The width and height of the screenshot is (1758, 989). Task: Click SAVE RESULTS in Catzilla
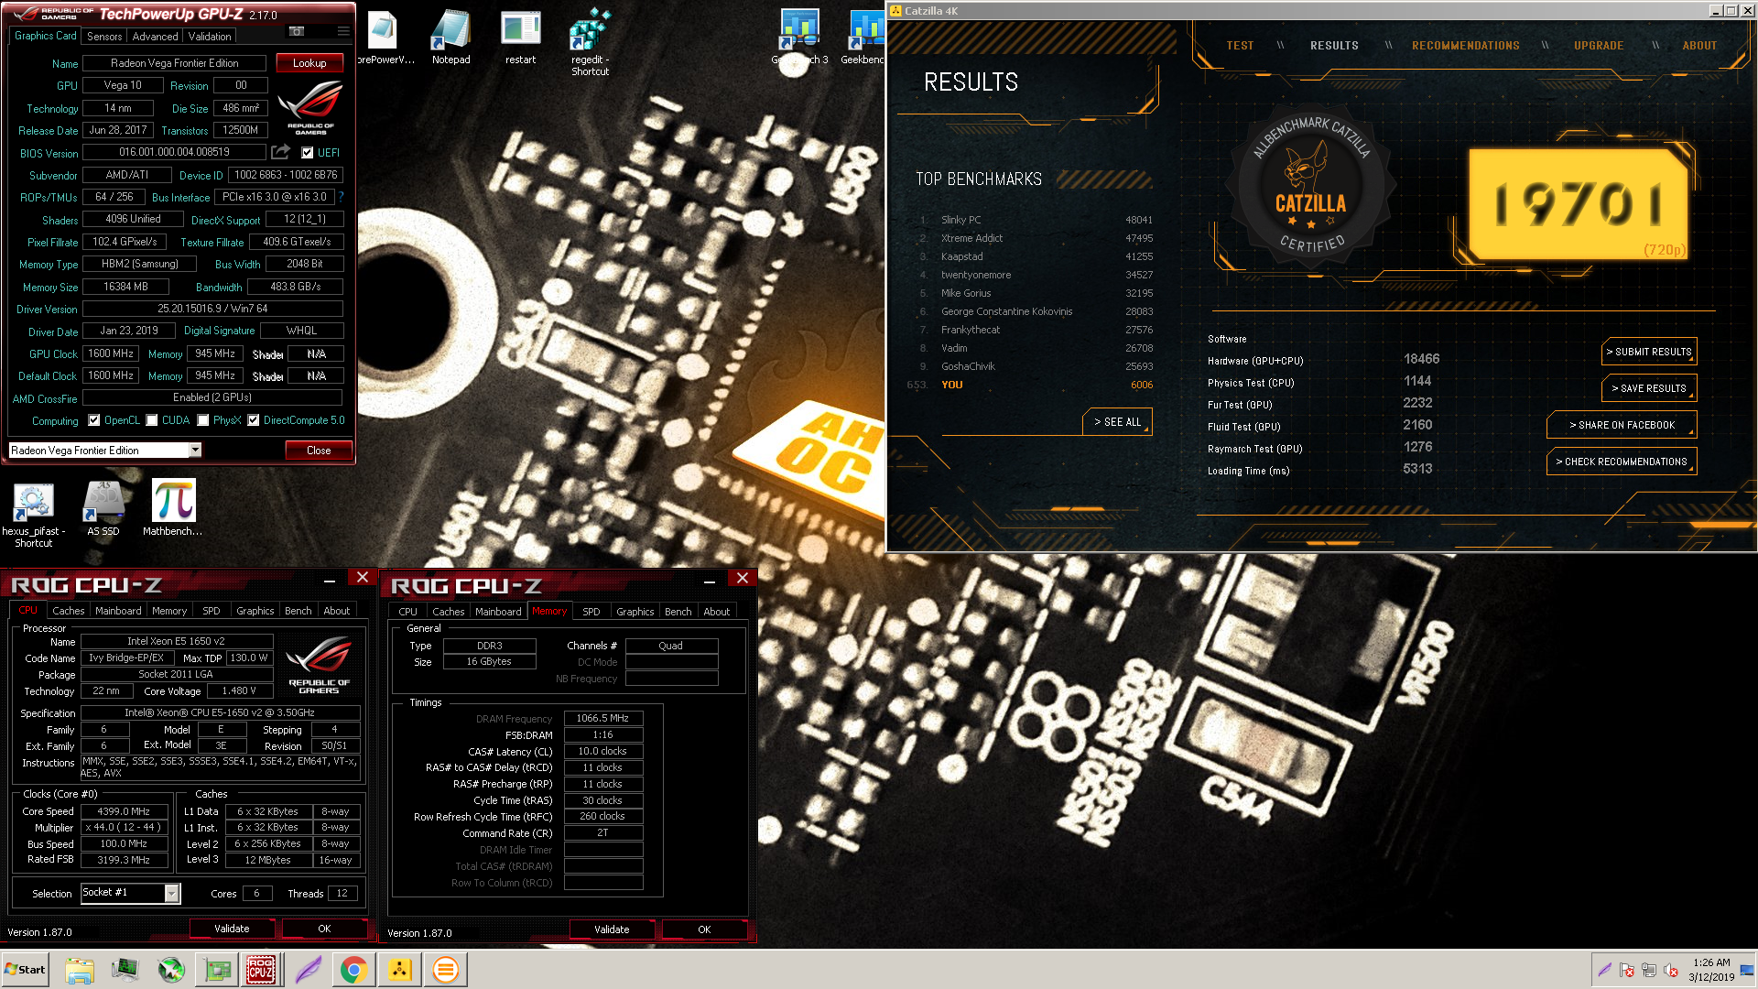pyautogui.click(x=1649, y=388)
